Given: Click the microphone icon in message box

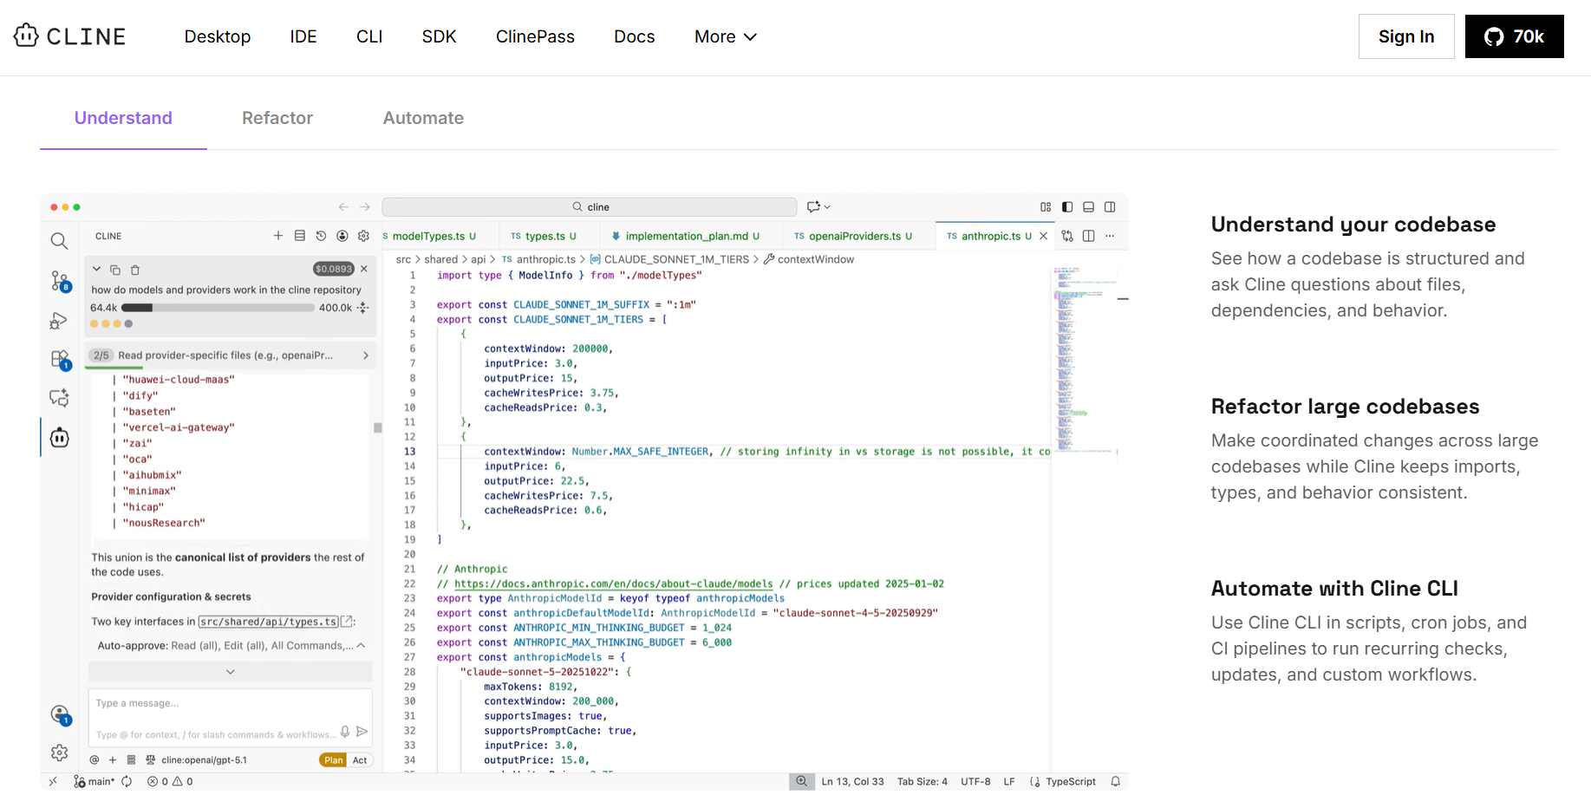Looking at the screenshot, I should pyautogui.click(x=345, y=732).
